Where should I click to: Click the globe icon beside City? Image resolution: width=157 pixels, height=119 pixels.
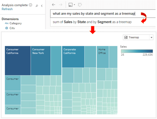coord(7,28)
